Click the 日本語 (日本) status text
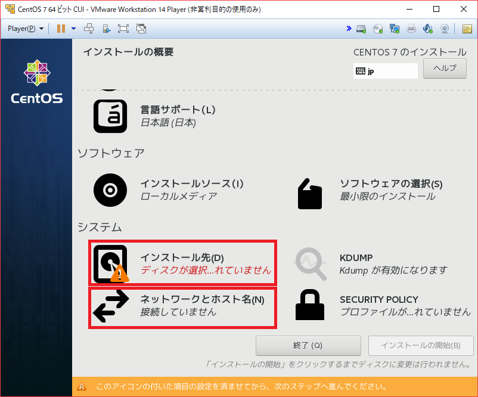Screen dimensions: 478x397 pos(168,123)
